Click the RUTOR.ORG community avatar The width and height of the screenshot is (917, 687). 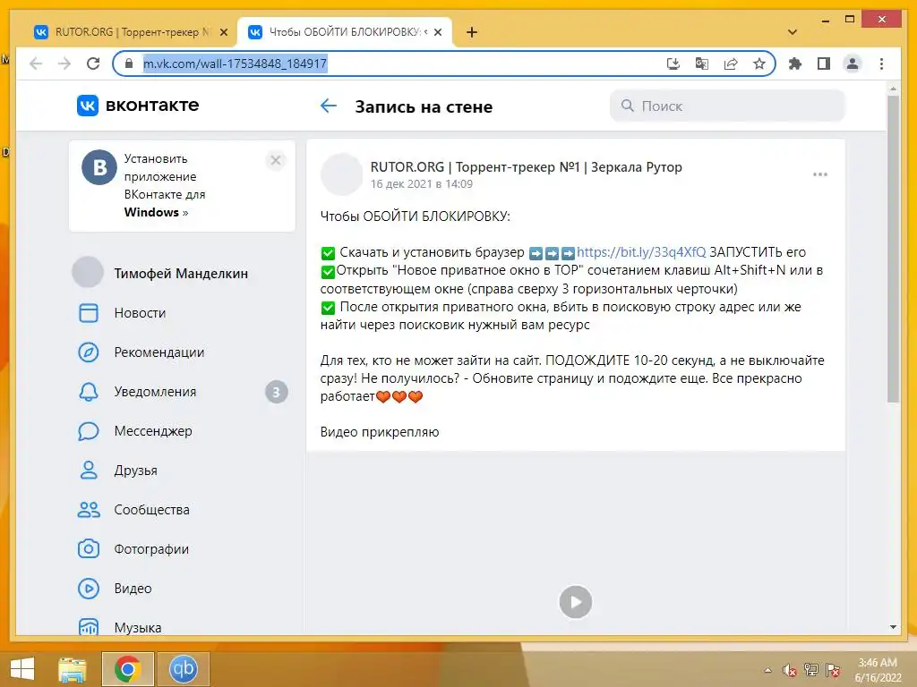(x=341, y=174)
